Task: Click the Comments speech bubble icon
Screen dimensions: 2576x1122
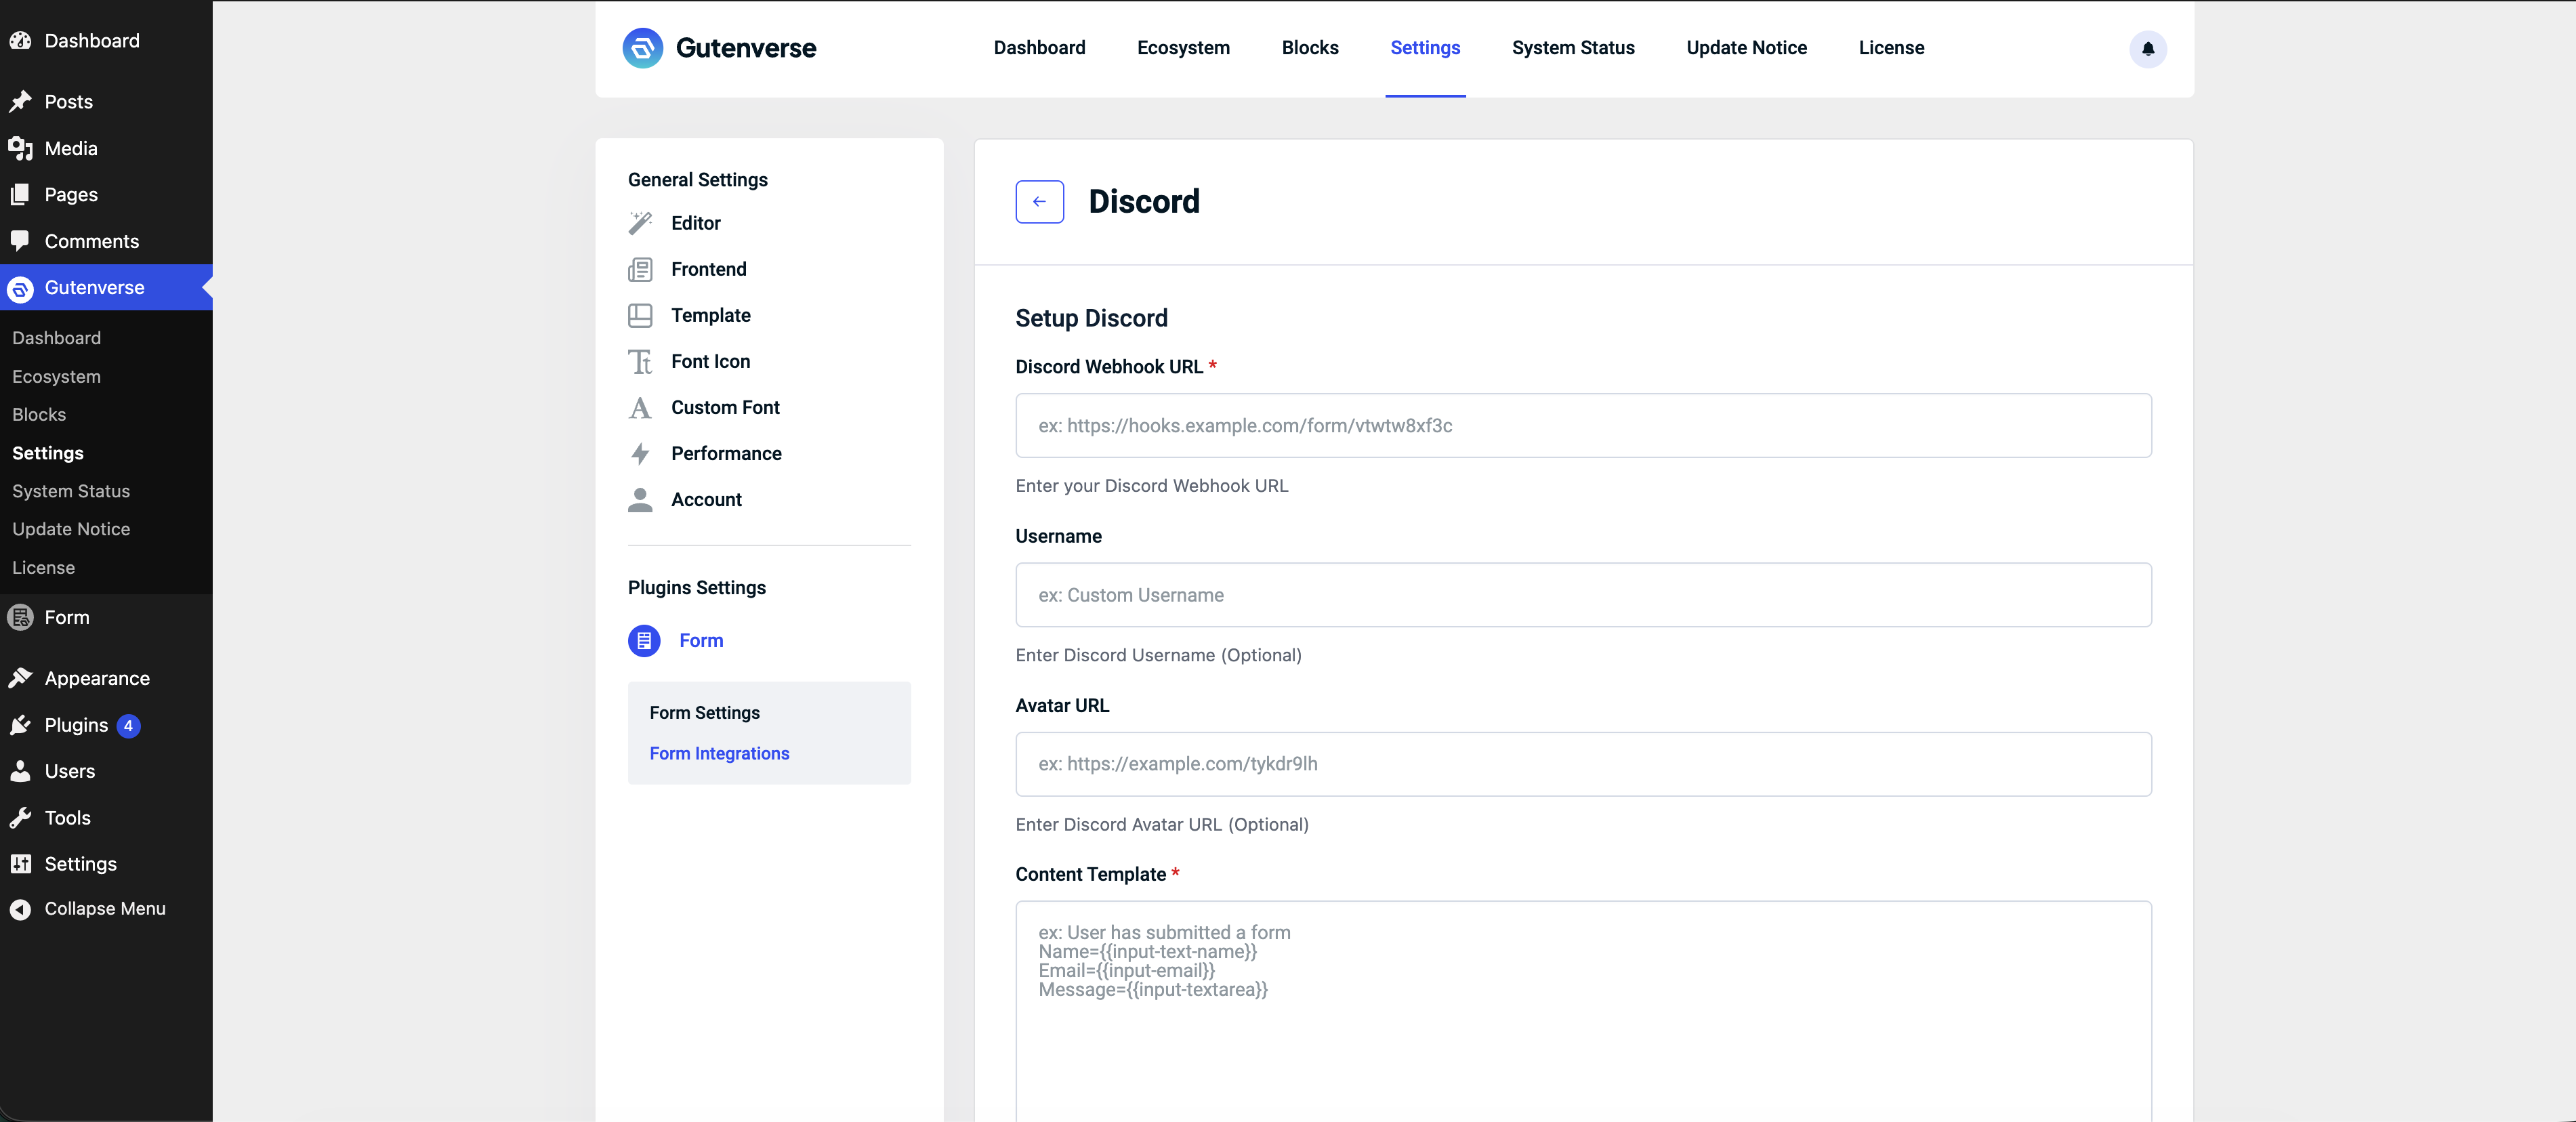Action: [20, 241]
